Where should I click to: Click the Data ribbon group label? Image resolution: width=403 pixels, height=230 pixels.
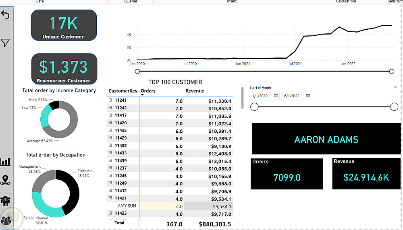pos(39,1)
